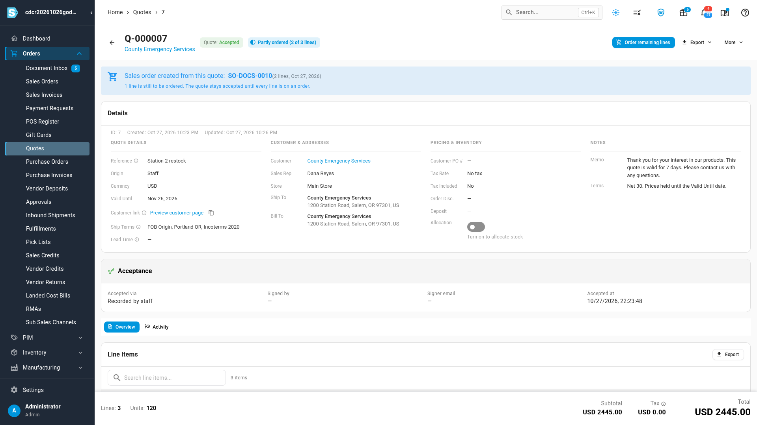Open Document Inbox in the sidebar

point(47,68)
